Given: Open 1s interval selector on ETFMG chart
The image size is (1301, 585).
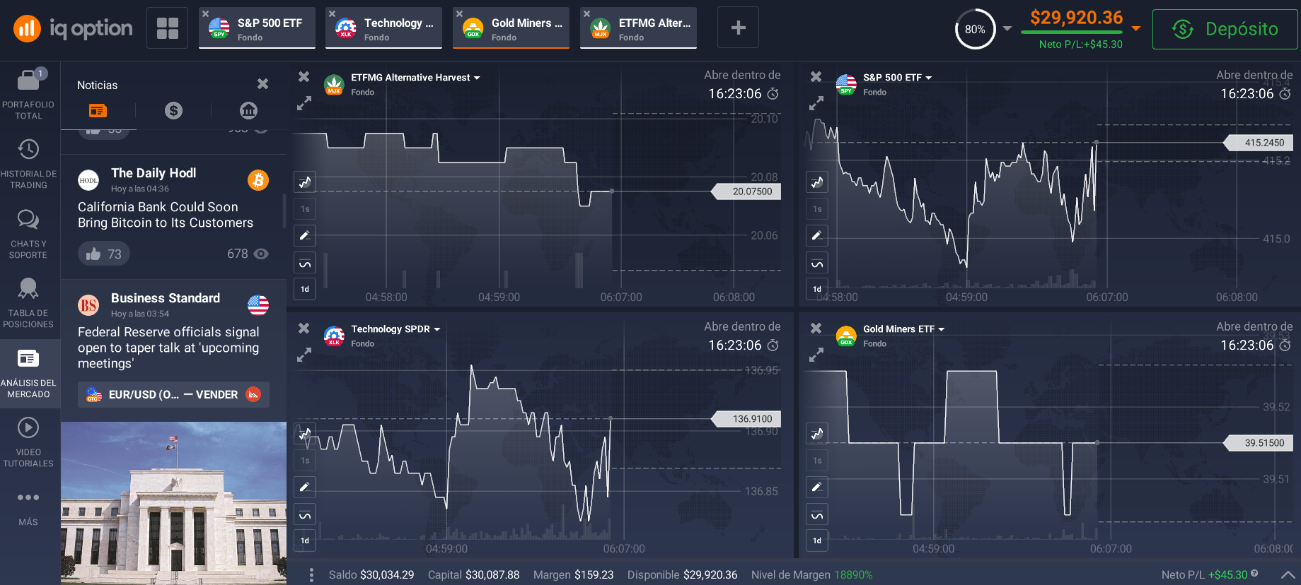Looking at the screenshot, I should pos(305,209).
